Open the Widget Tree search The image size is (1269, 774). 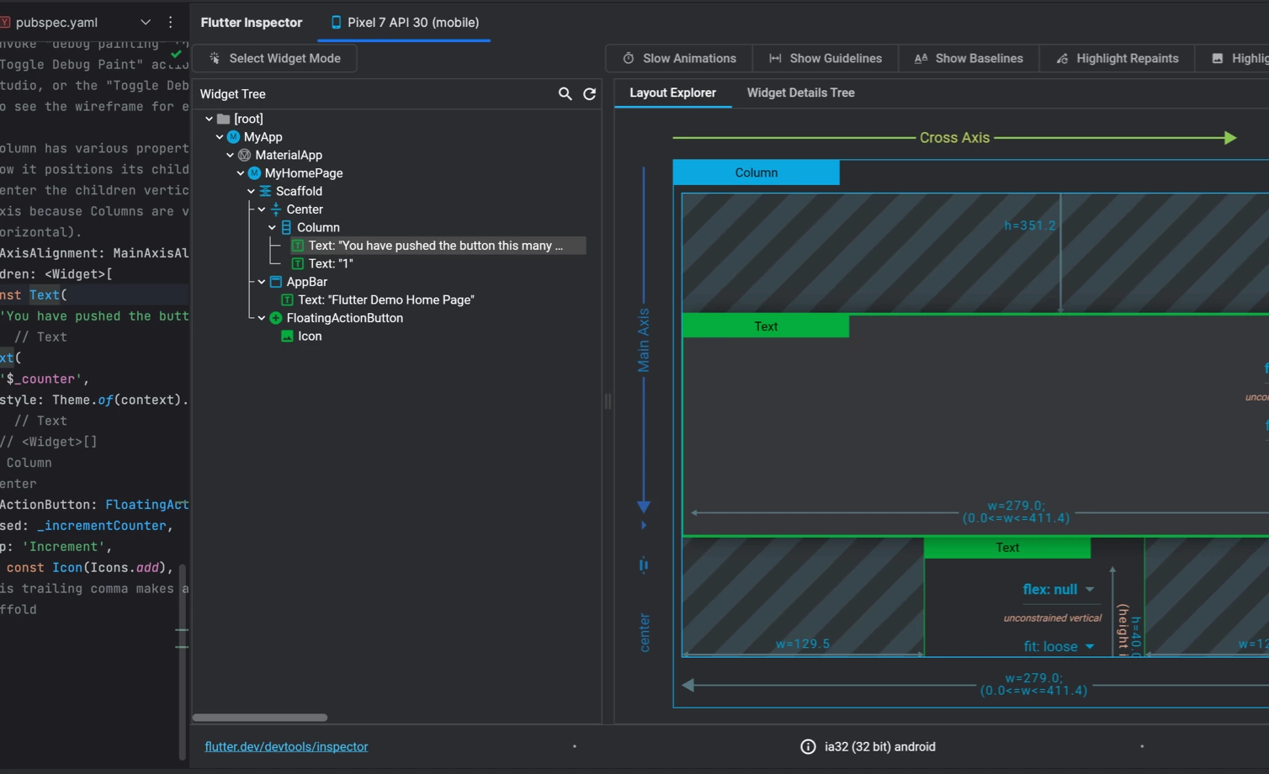point(565,93)
